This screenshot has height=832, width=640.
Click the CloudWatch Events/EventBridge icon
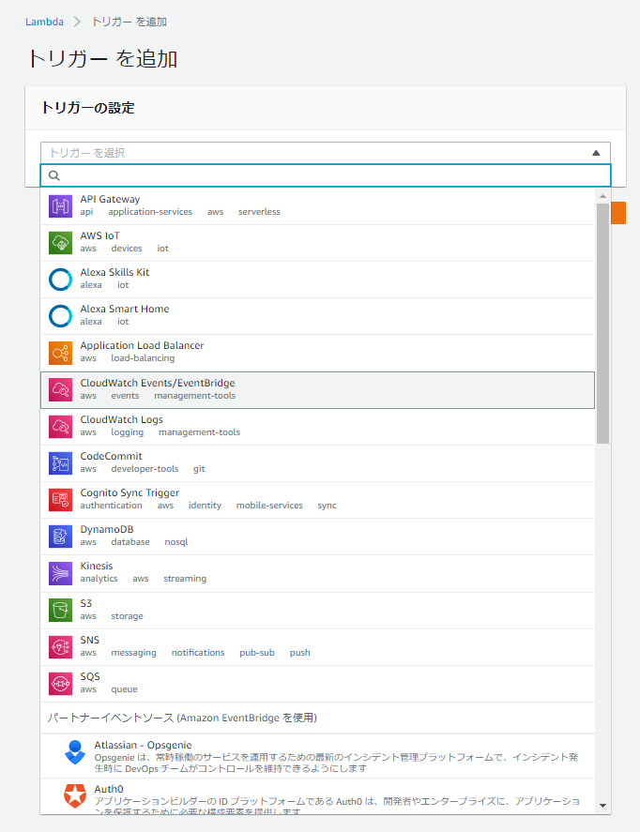[60, 389]
